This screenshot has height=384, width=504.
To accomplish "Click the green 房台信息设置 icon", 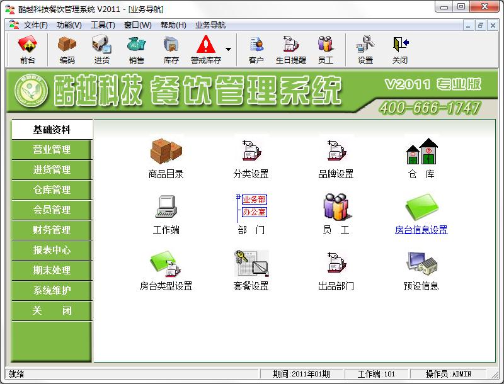I will (x=421, y=206).
